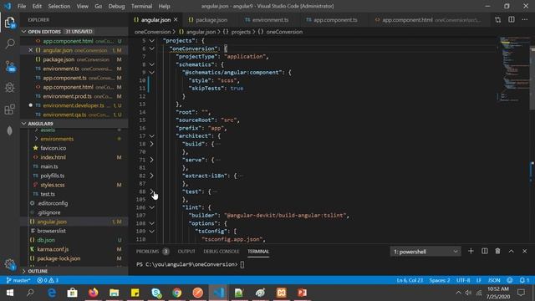Click the Ln 6, Col 23 status

click(410, 280)
